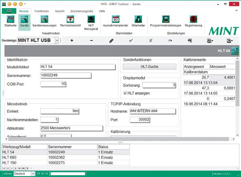Delete device with minus icon
This screenshot has width=241, height=177.
(91, 40)
